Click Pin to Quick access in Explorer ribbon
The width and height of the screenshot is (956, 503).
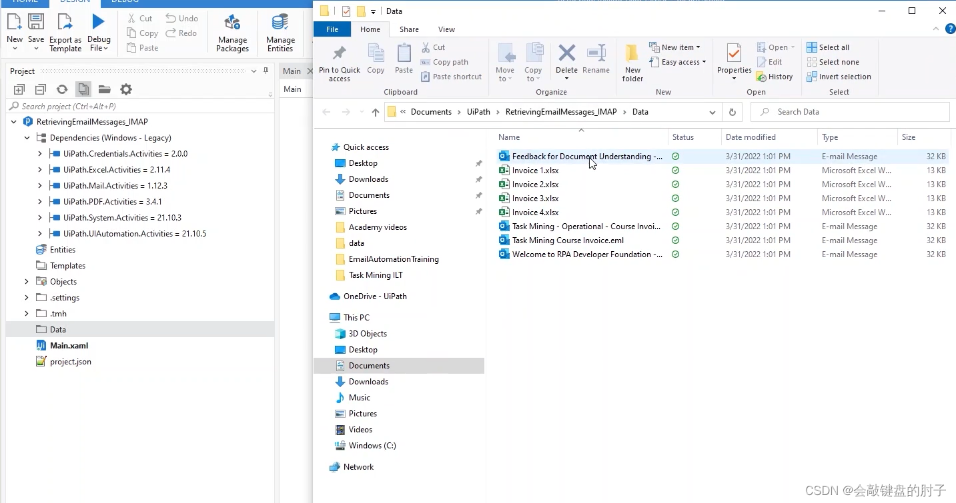point(340,63)
